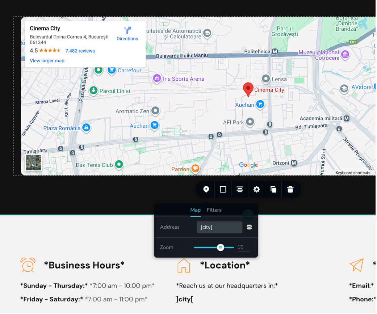Click the Zoom slider handle
This screenshot has height=314, width=377.
pyautogui.click(x=221, y=247)
